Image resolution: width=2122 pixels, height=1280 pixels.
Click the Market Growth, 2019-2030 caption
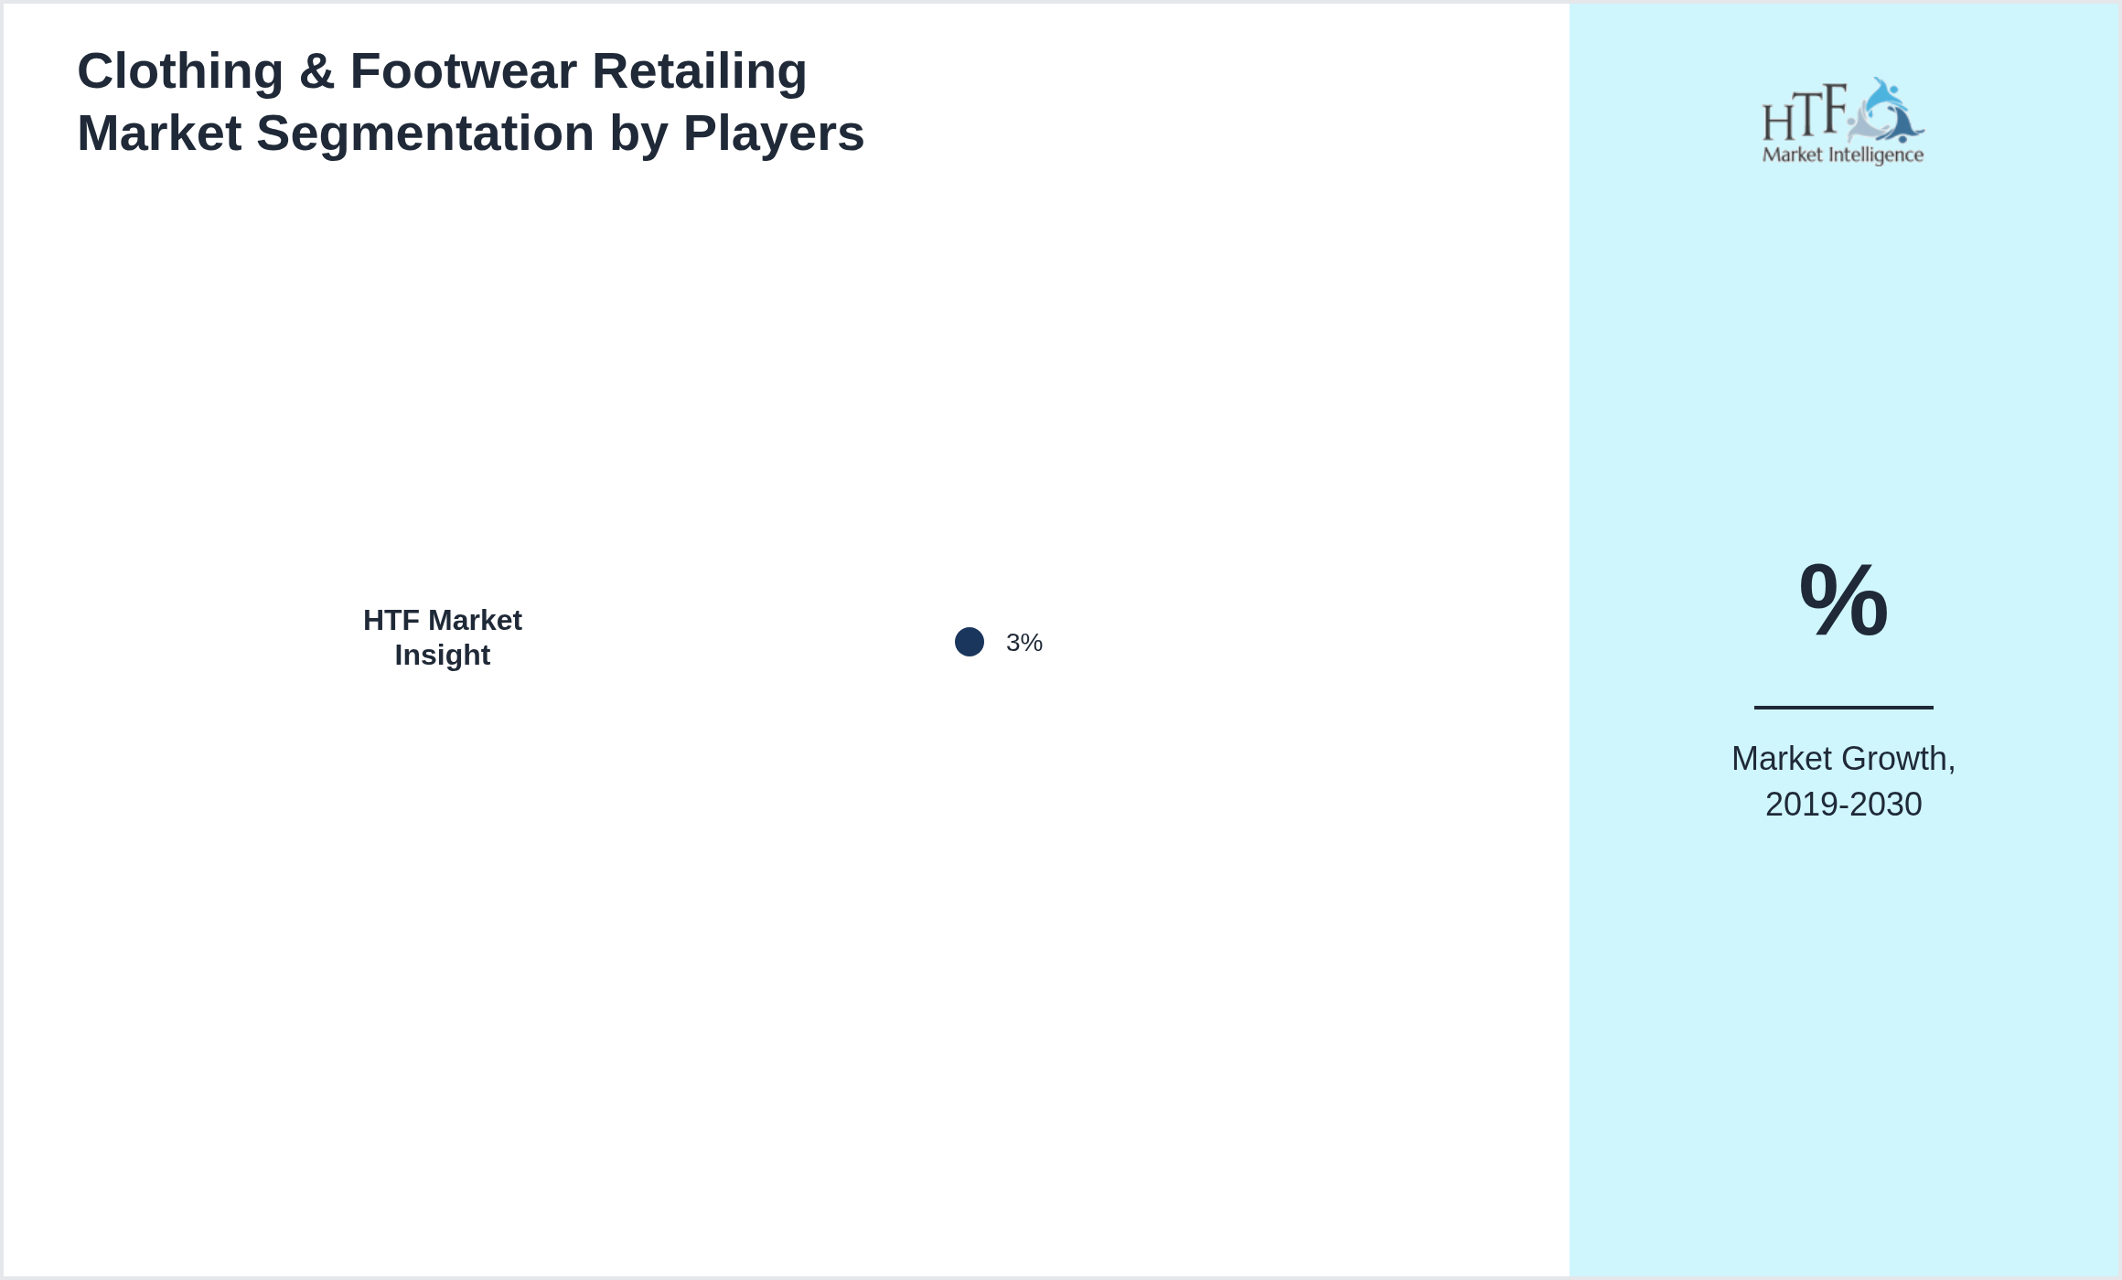pos(1843,781)
